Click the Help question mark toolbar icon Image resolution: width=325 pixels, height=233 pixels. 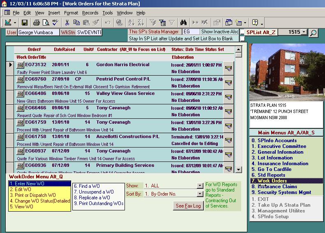255,23
